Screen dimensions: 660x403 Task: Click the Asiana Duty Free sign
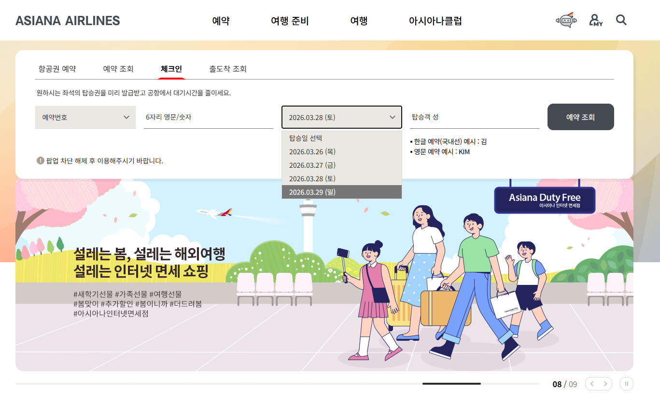point(545,200)
